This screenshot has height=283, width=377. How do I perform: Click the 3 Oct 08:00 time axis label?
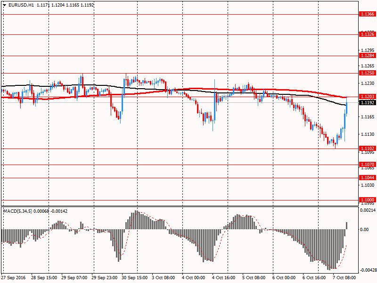[x=164, y=278]
